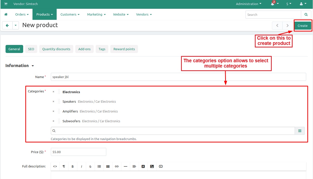313x179 pixels.
Task: Remove the Subwoofers category
Action: (53, 121)
